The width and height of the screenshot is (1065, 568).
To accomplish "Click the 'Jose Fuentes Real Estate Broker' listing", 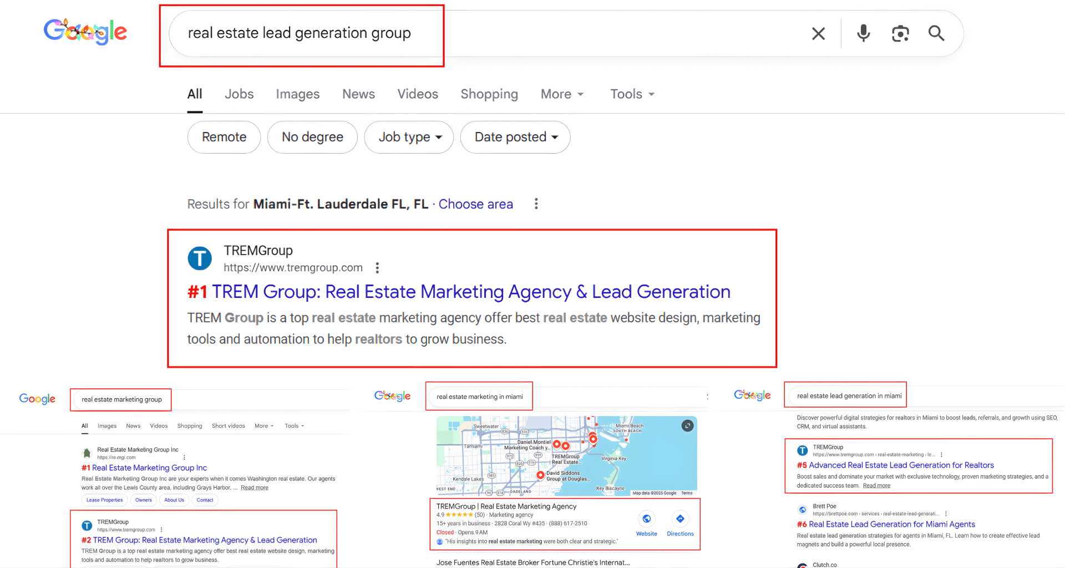I will pyautogui.click(x=533, y=562).
